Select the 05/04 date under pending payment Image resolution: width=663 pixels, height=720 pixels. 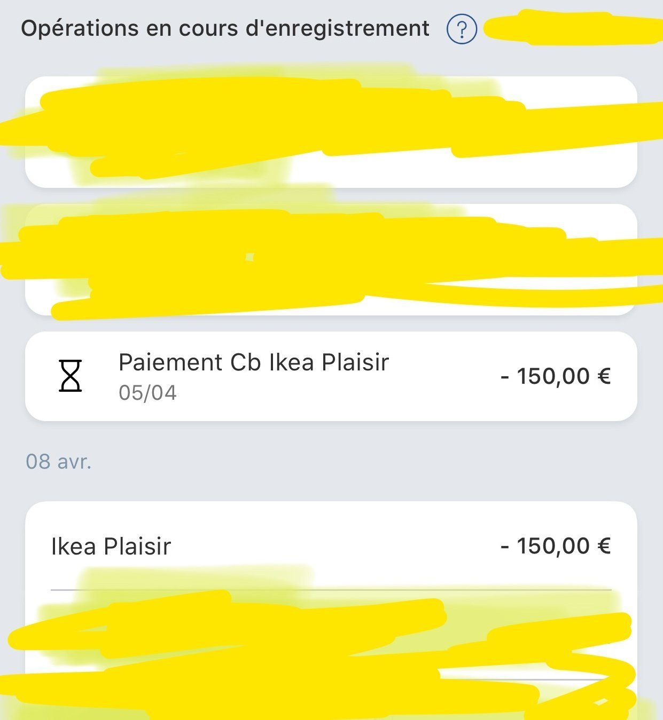[147, 393]
